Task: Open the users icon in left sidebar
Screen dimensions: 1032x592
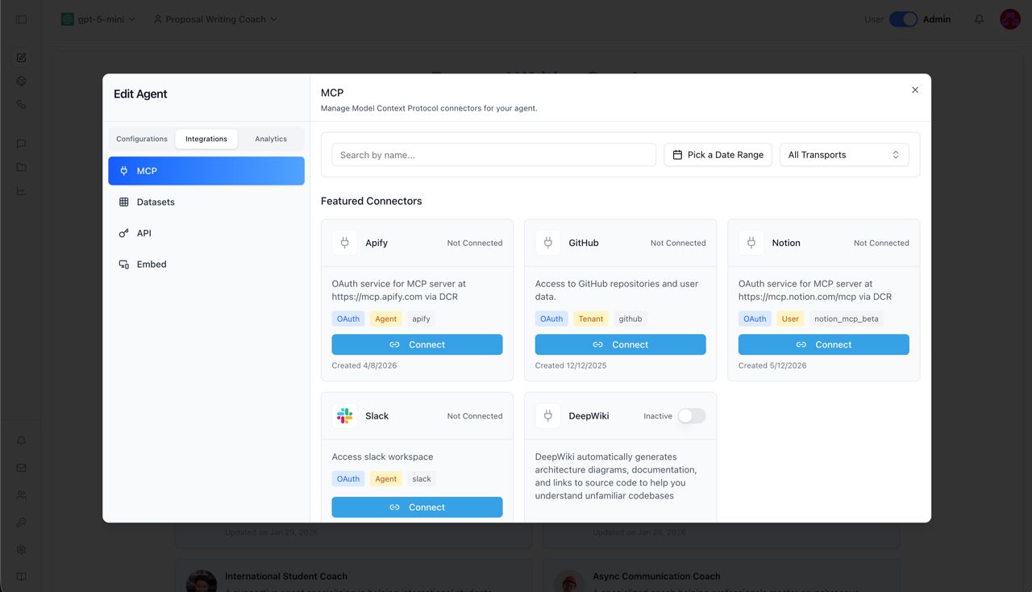Action: tap(22, 495)
